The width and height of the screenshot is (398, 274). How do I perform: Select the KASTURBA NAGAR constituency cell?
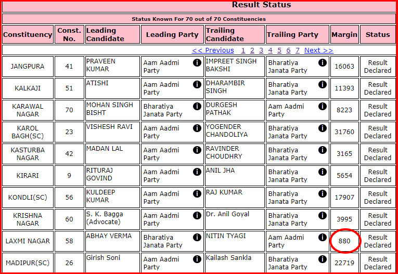(28, 154)
